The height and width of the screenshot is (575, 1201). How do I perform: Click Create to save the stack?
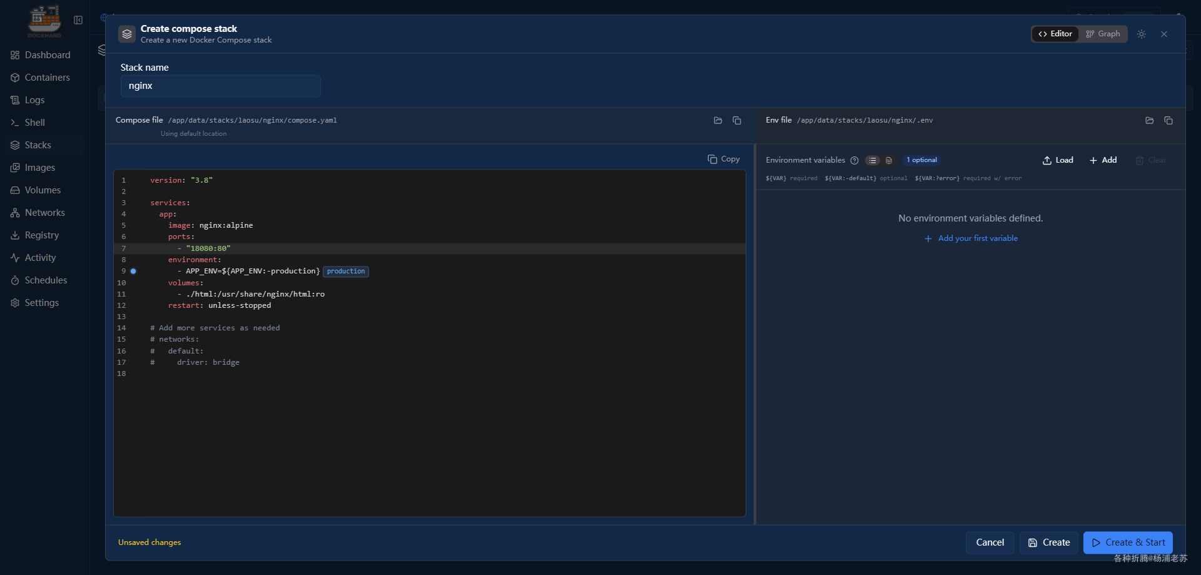[x=1049, y=542]
